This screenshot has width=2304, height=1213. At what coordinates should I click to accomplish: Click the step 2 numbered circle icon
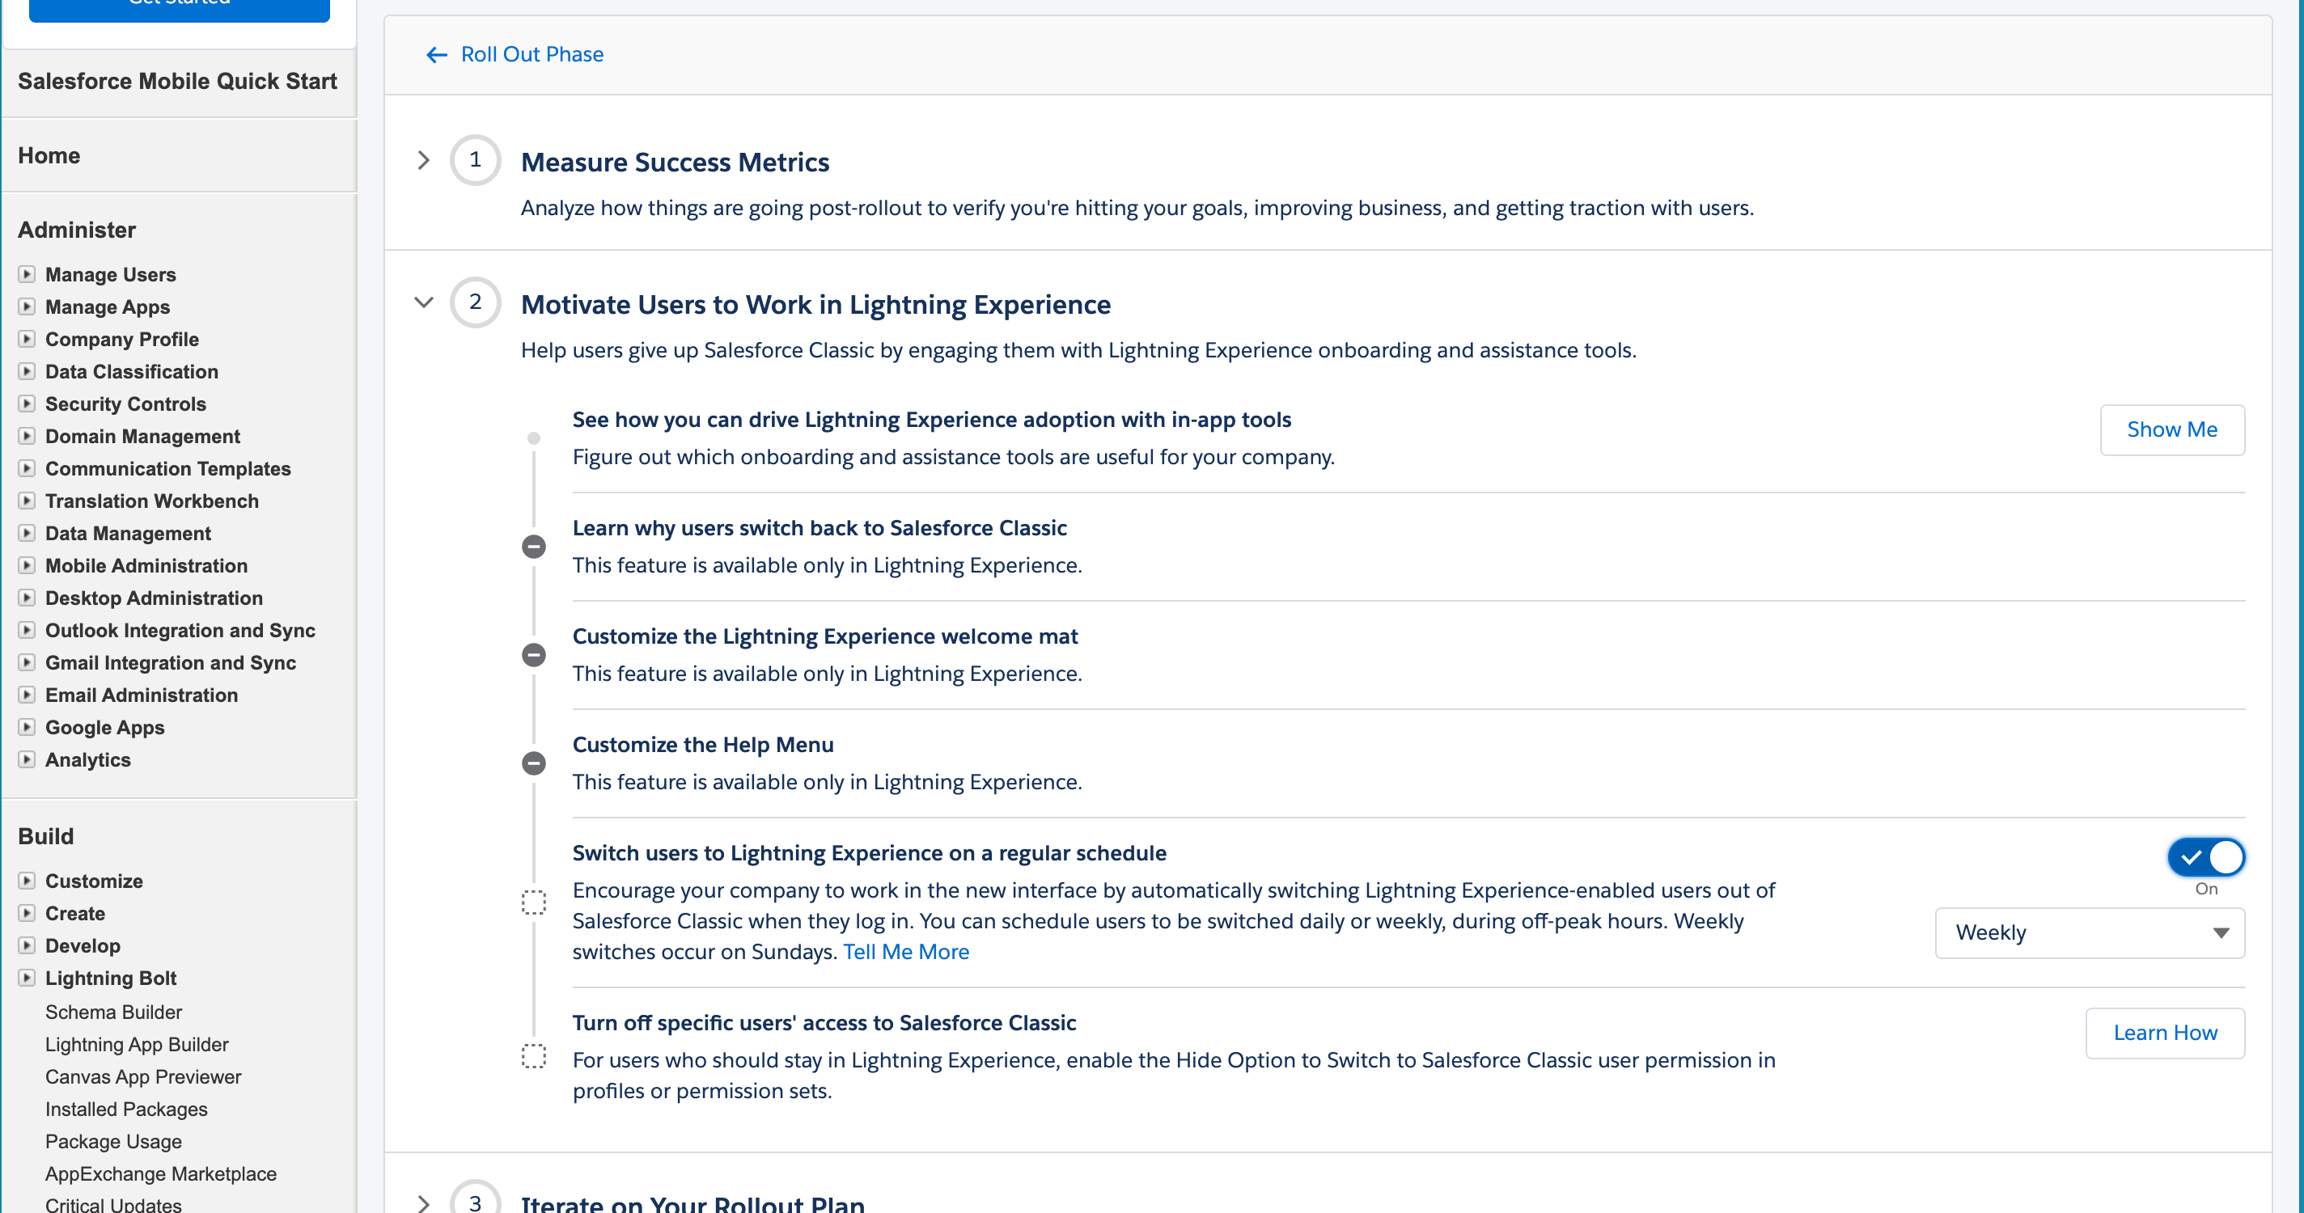(x=475, y=302)
